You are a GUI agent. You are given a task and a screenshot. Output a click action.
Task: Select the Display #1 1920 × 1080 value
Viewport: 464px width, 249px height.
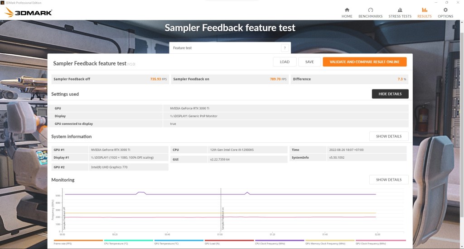coord(122,158)
